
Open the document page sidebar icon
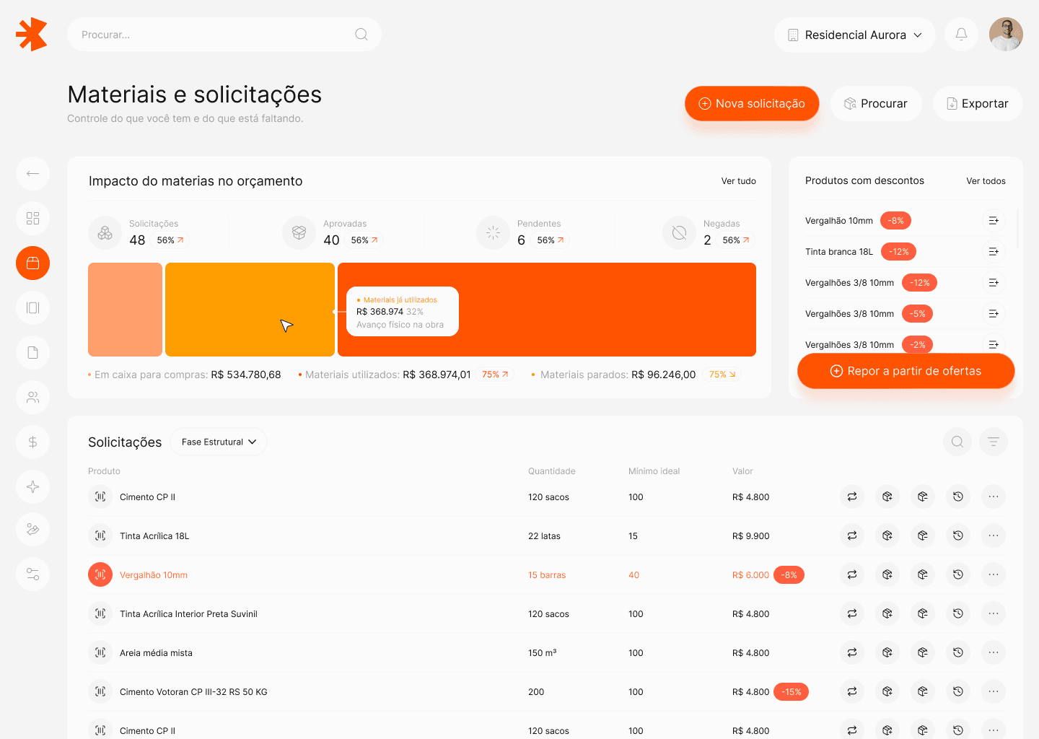(32, 352)
